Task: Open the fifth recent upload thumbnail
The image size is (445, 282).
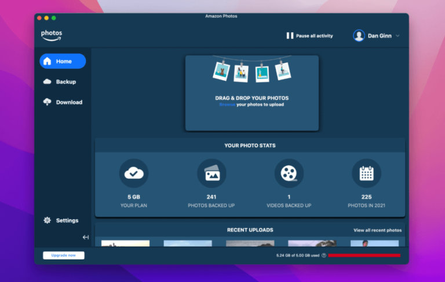Action: (x=375, y=243)
